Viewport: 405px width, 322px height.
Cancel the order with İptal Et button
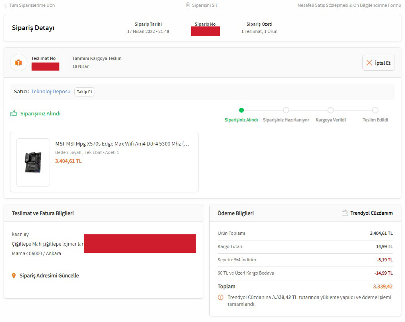tap(378, 63)
